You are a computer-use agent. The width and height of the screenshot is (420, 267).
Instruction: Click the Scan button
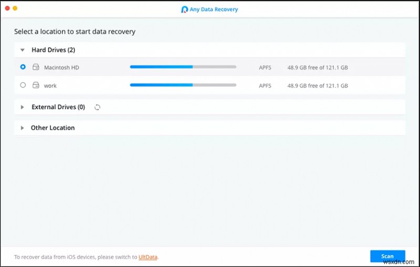(x=387, y=257)
